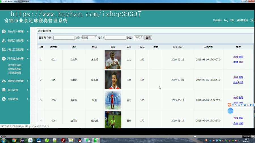Click the 系统用户管理 sidebar icon

pyautogui.click(x=4, y=31)
